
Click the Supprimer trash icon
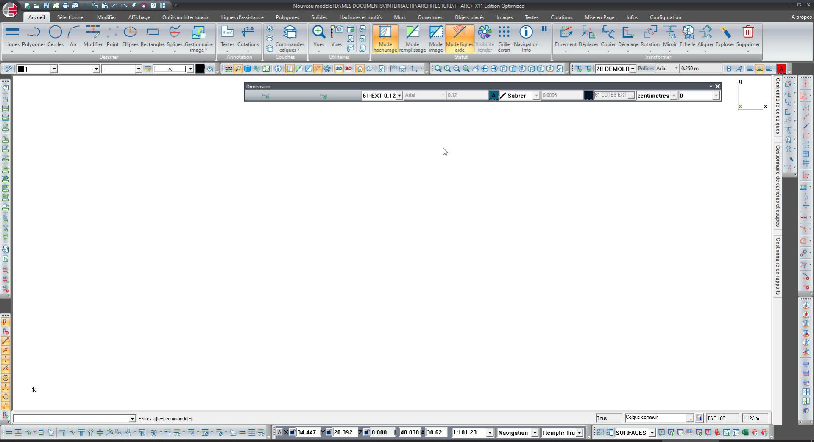click(x=747, y=32)
